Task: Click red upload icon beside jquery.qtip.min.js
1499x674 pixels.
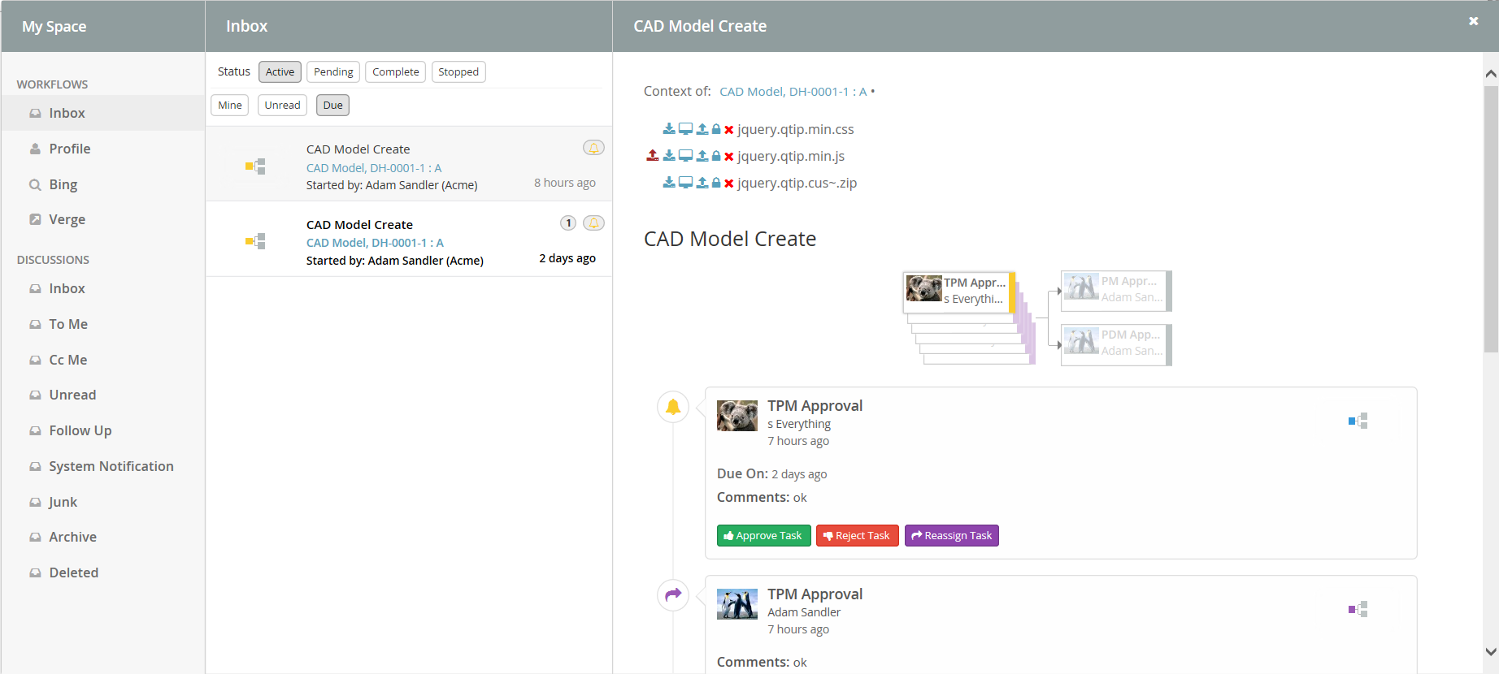Action: 652,156
